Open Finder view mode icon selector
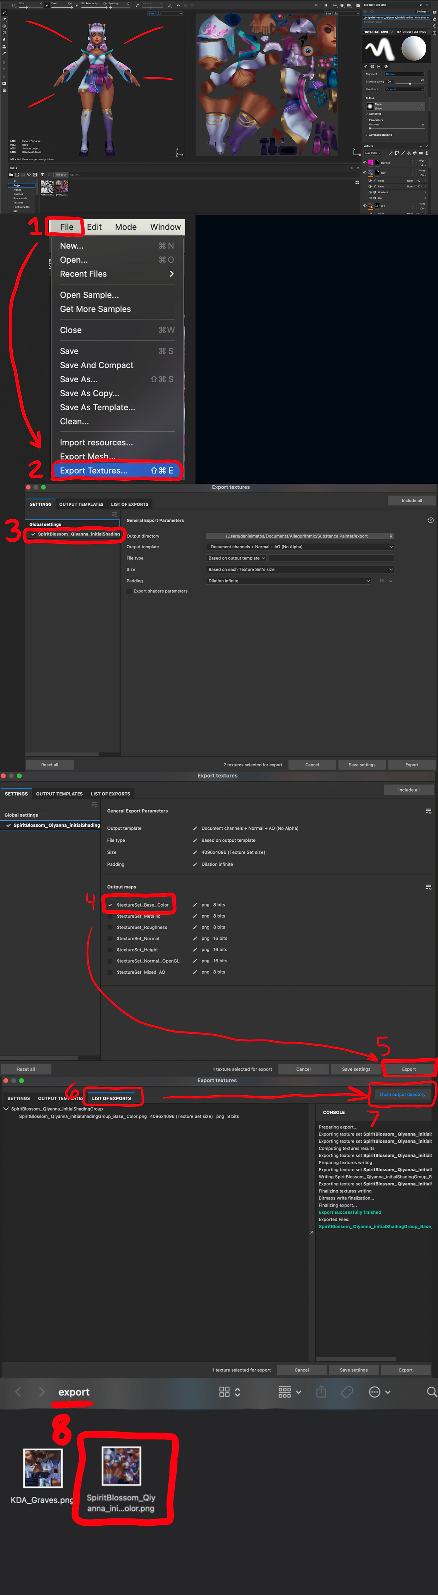 (x=229, y=1391)
